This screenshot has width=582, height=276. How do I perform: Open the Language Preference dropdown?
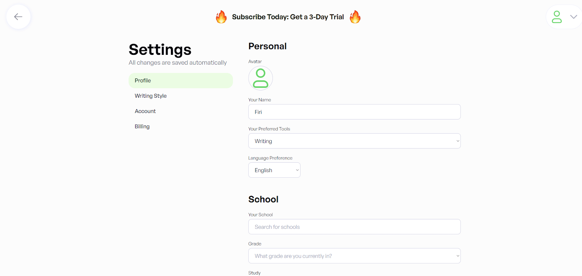(x=274, y=170)
